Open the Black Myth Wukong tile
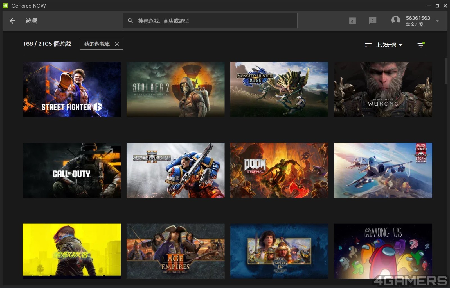 383,90
